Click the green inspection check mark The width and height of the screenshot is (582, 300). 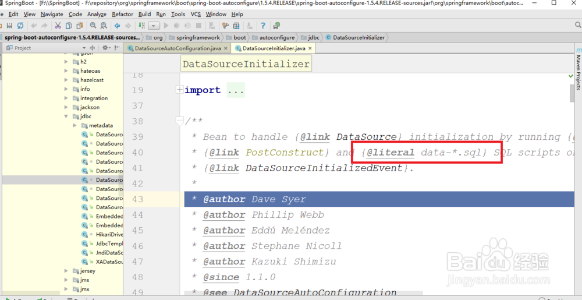tap(571, 76)
